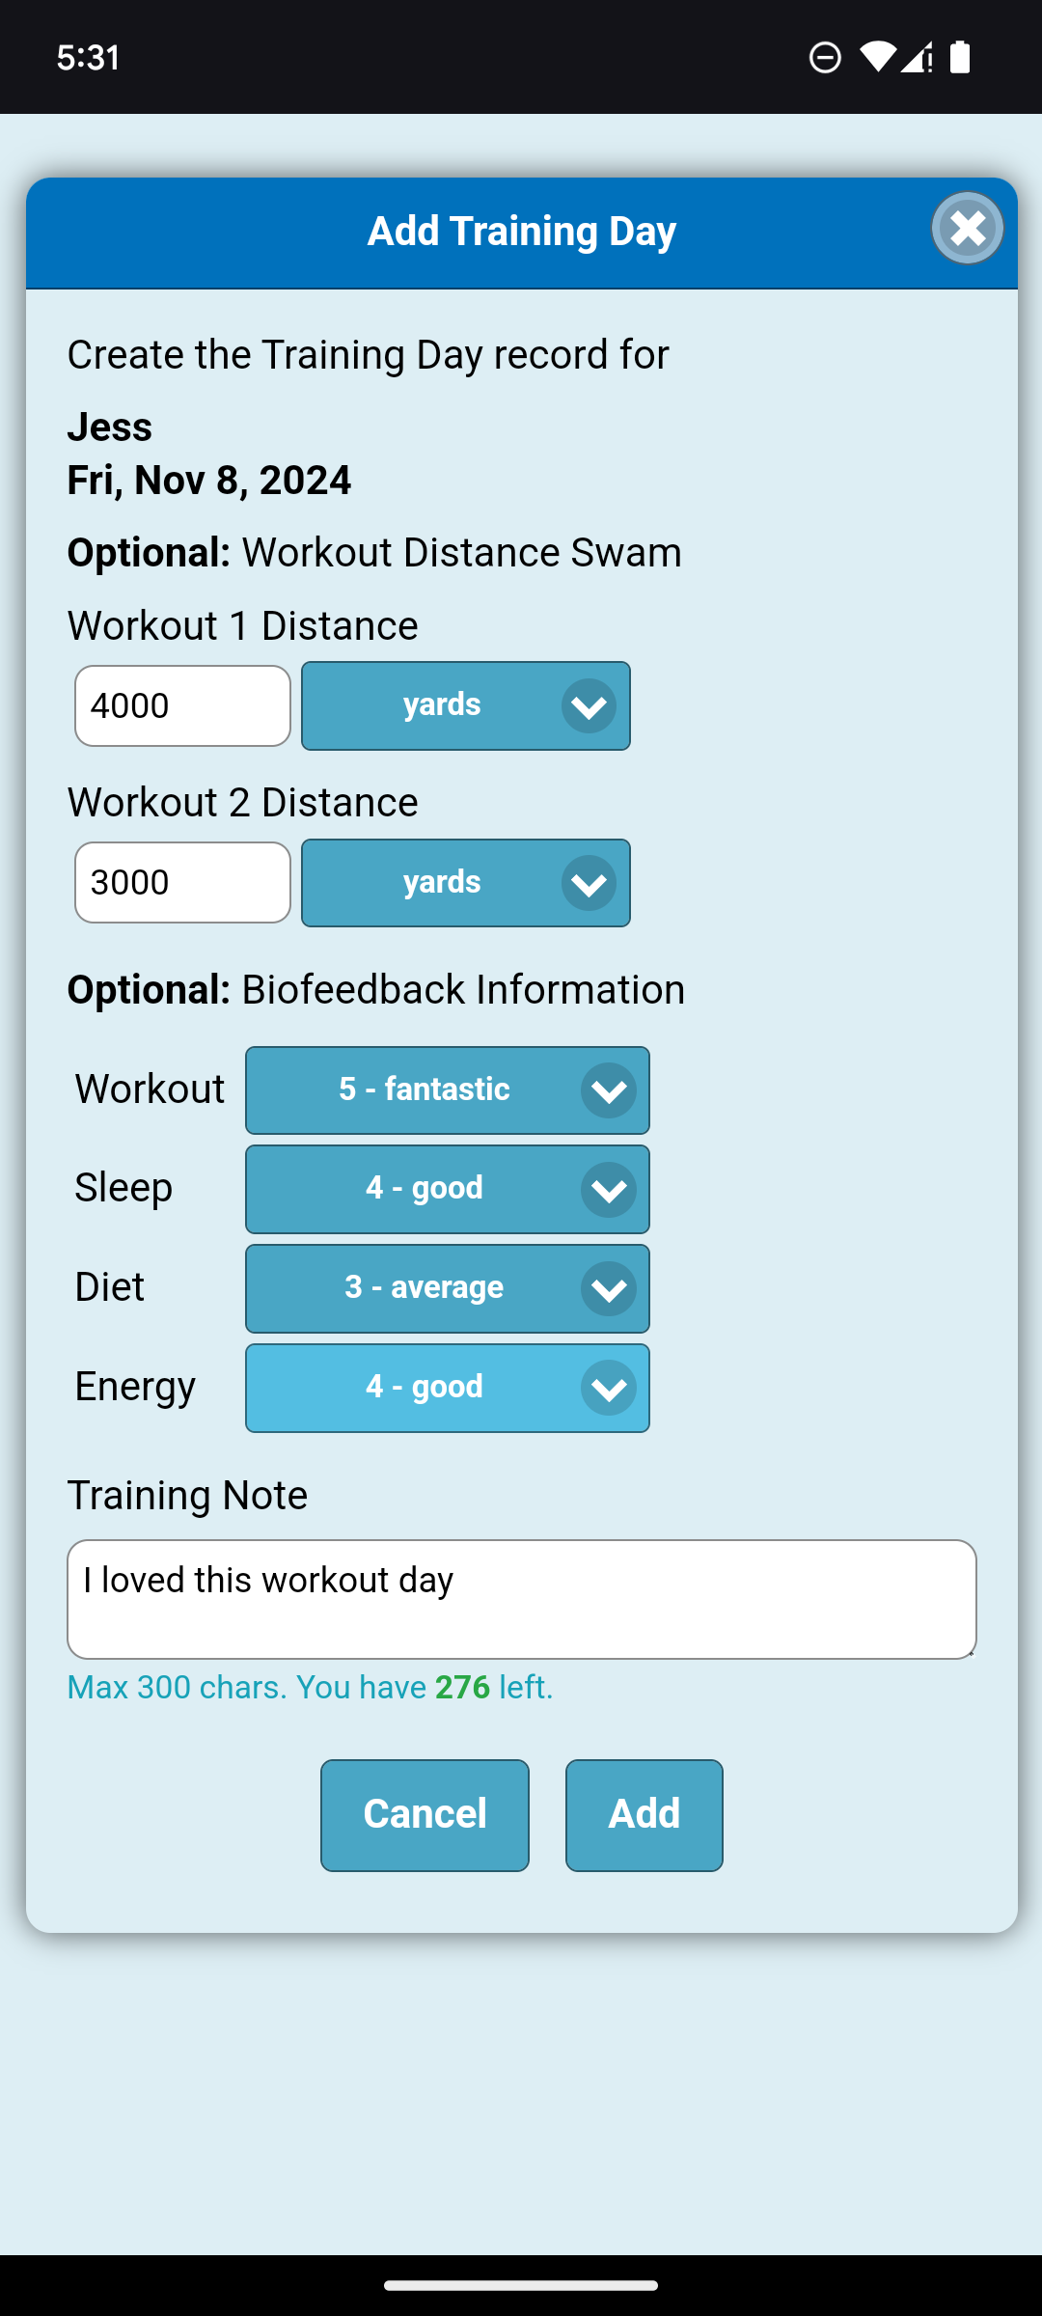Focus the Training Note text area

[521, 1599]
